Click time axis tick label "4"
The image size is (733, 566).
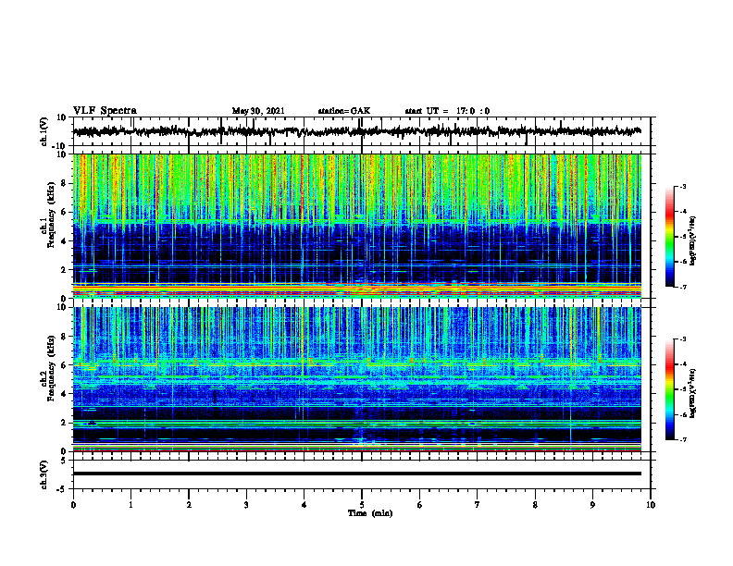point(304,505)
